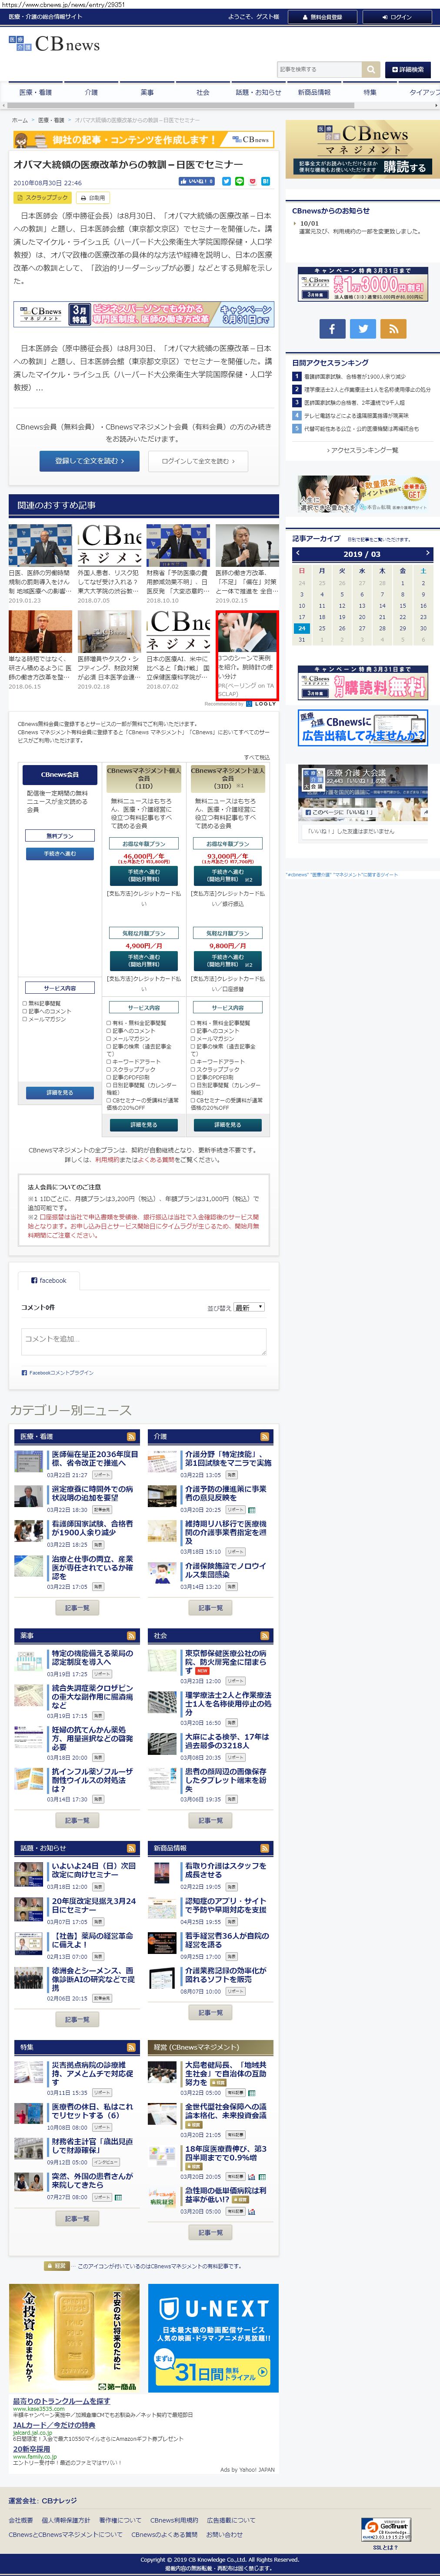
Task: Click アクセスランキング一覧 link
Action: coord(364,450)
